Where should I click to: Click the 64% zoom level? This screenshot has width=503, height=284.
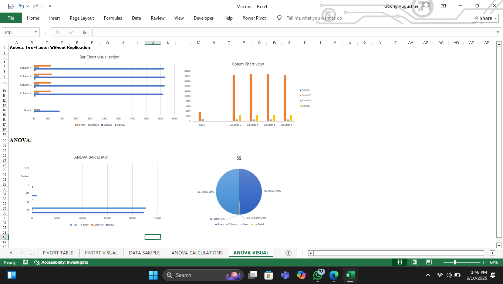[x=494, y=262]
